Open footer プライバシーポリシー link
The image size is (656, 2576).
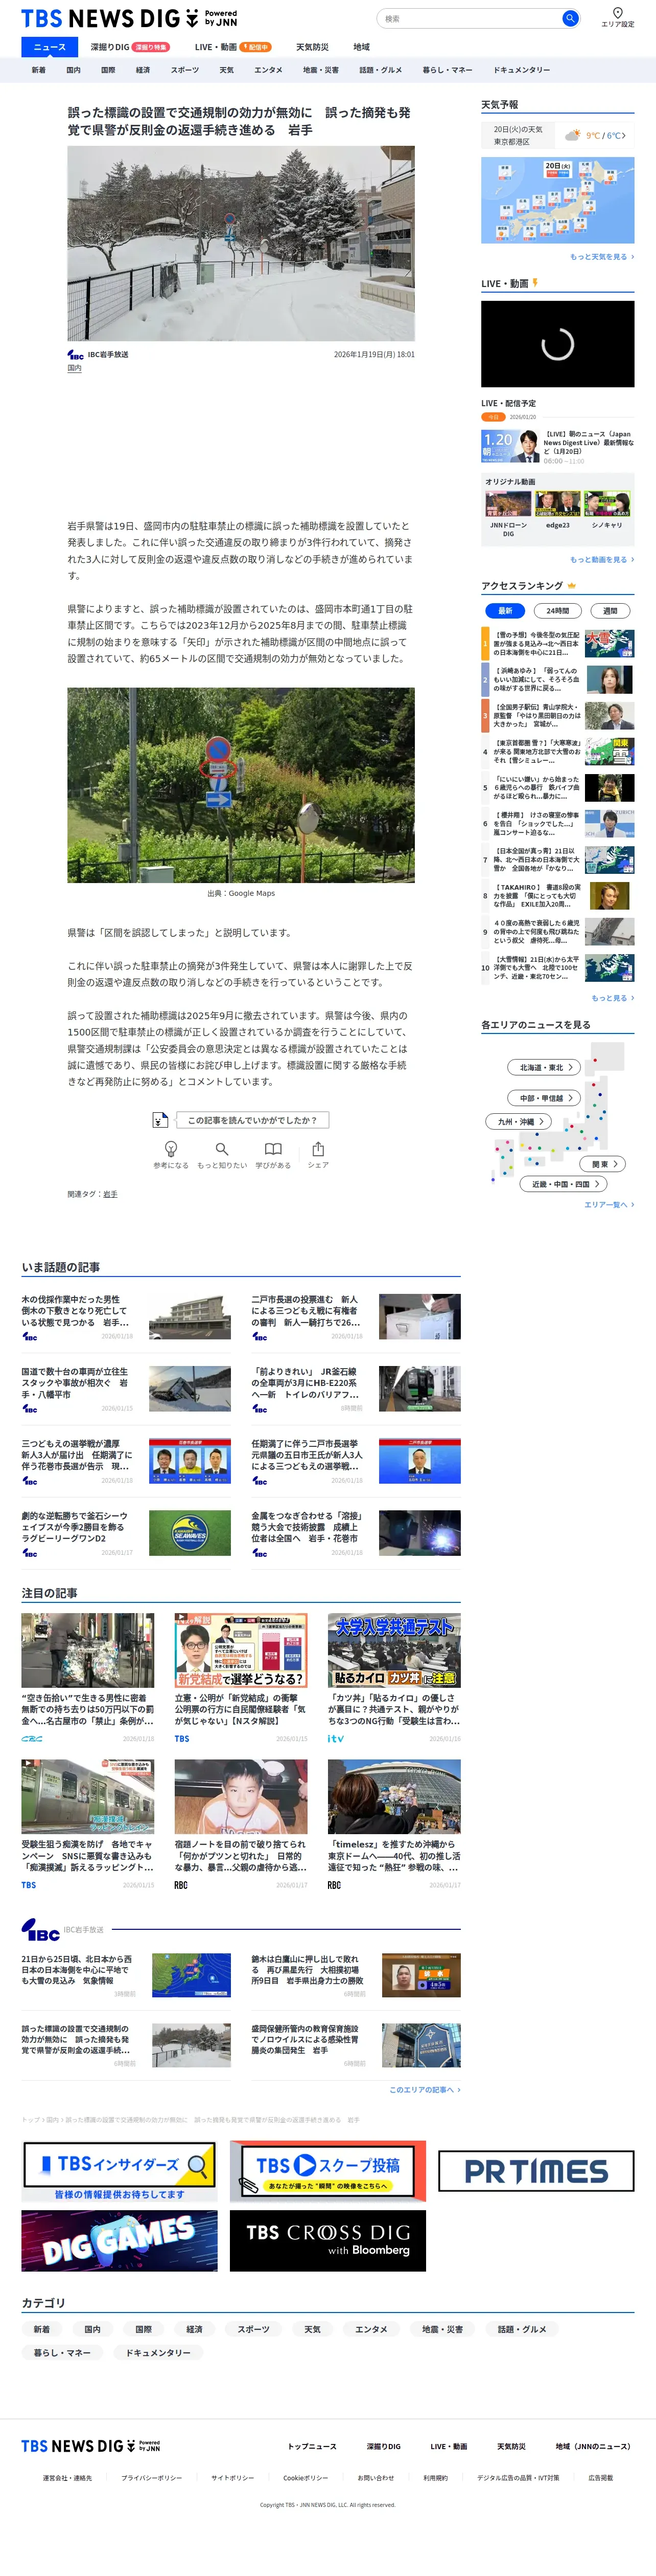pos(152,2478)
